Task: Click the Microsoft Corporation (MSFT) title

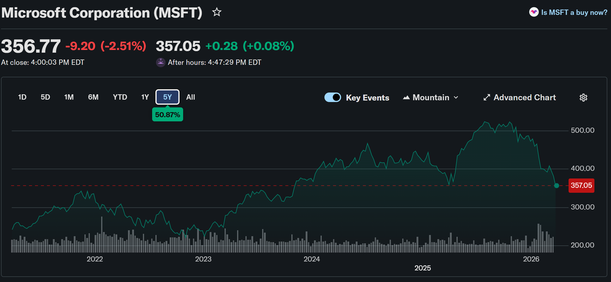Action: click(x=102, y=13)
